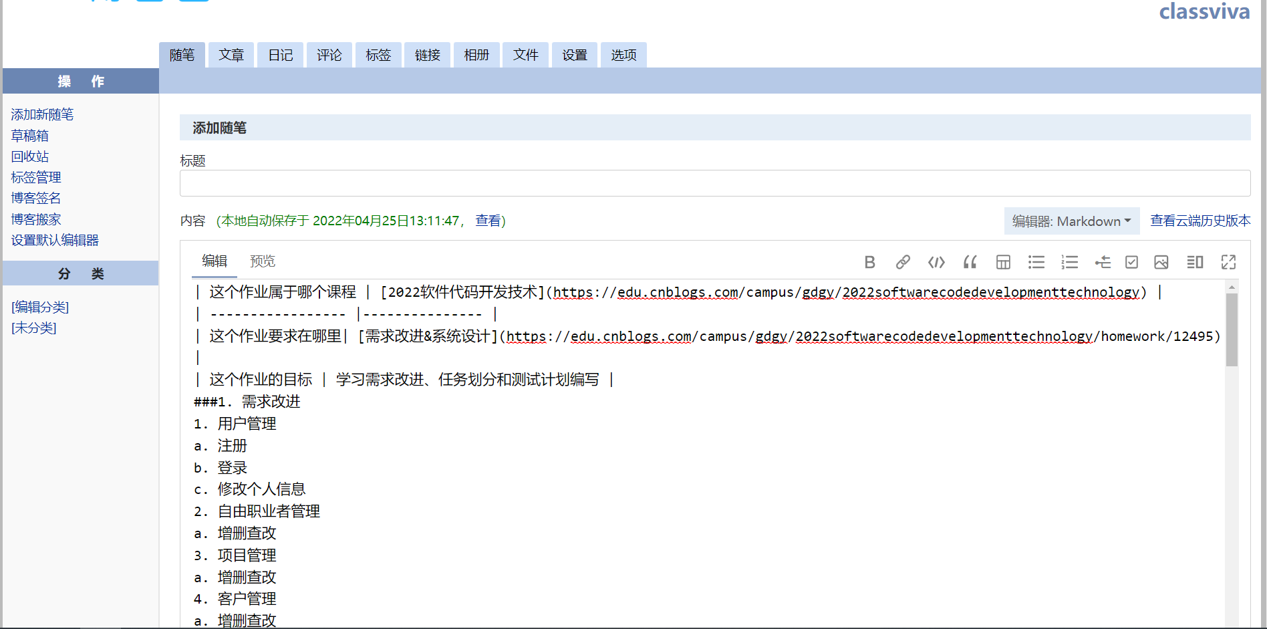Image resolution: width=1267 pixels, height=629 pixels.
Task: Toggle side-by-side preview layout icon
Action: (x=1195, y=262)
